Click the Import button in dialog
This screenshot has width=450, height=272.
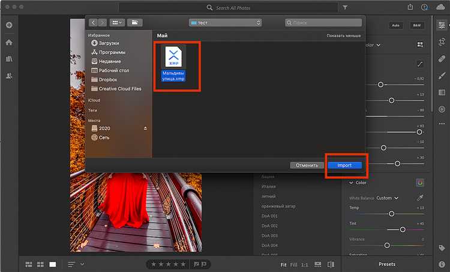point(344,165)
